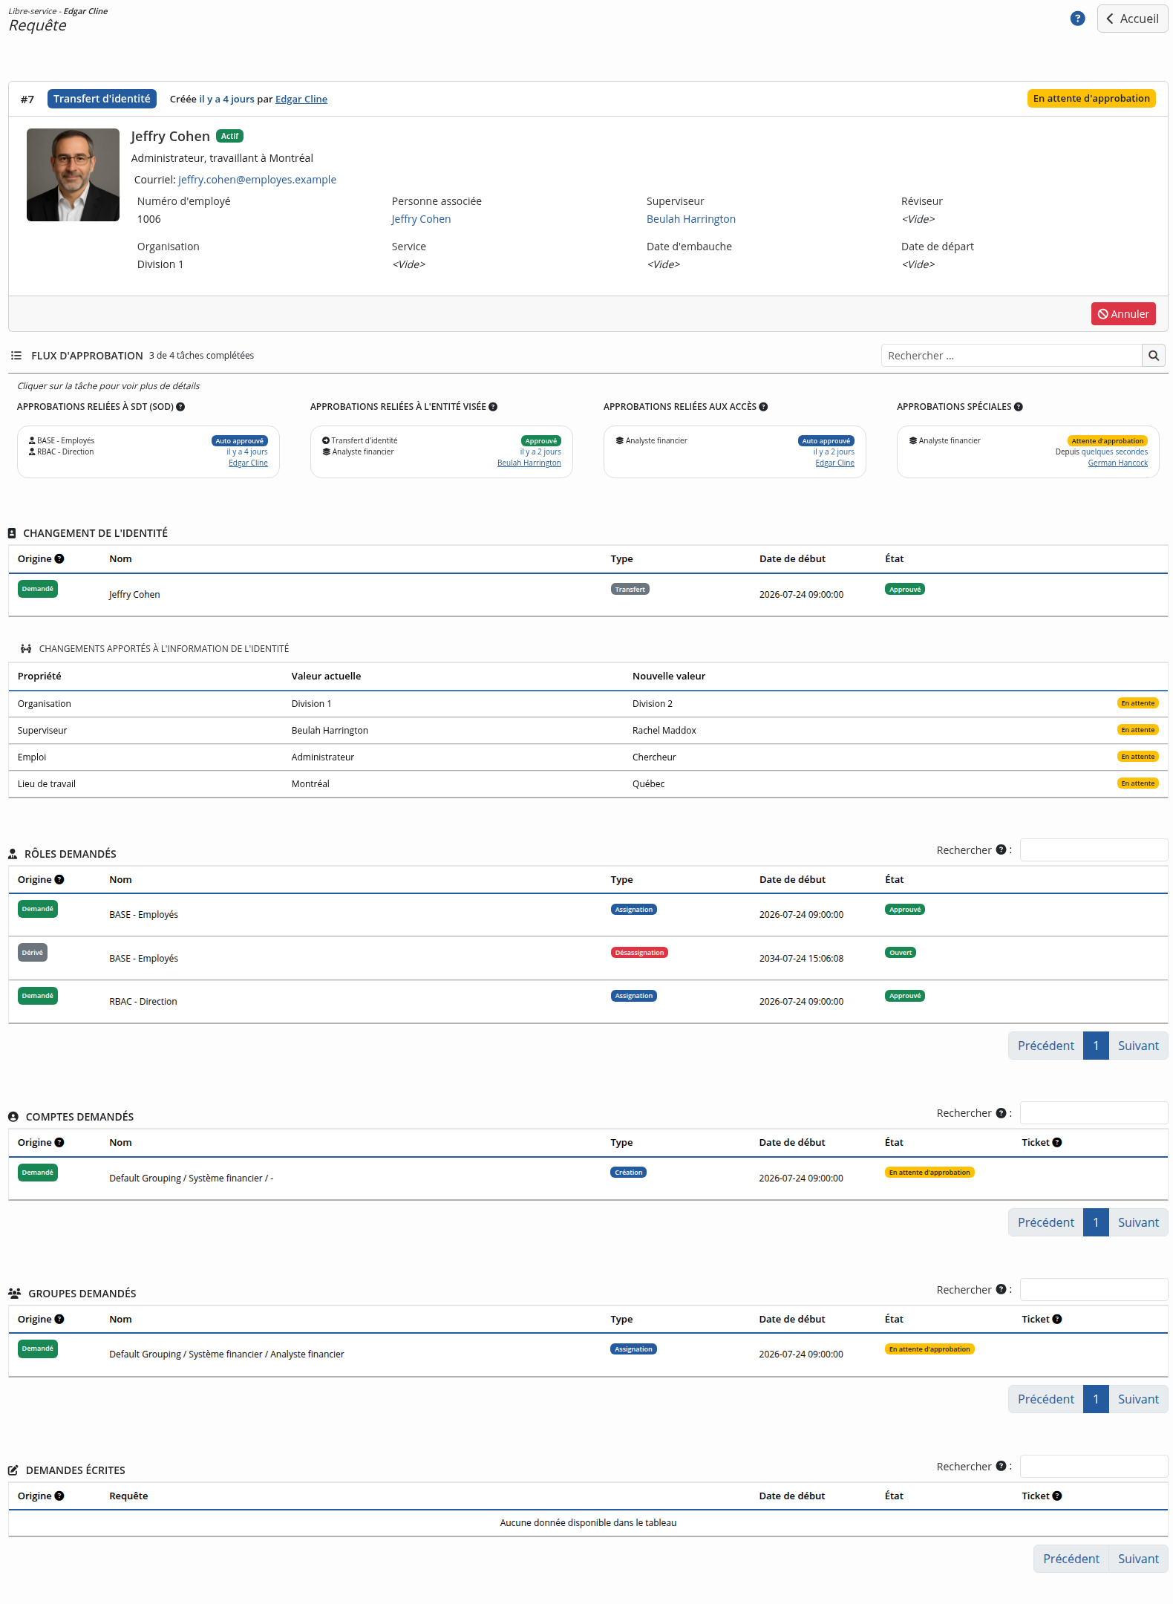
Task: Open Edgar Cline creator link in header
Action: (x=301, y=100)
